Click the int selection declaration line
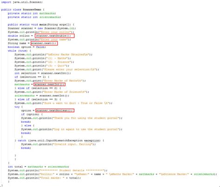220x187 pixels. pyautogui.click(x=43, y=73)
